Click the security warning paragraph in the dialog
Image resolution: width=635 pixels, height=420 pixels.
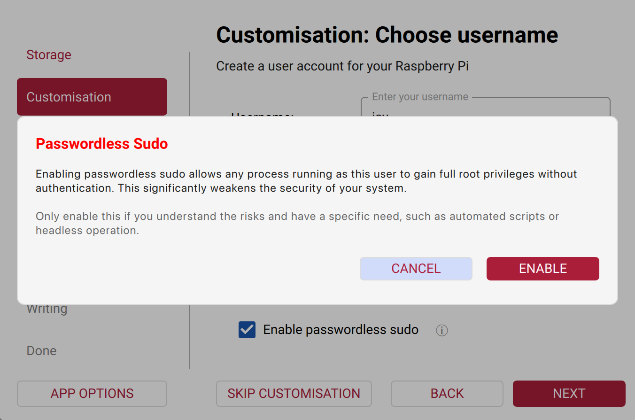pos(305,181)
